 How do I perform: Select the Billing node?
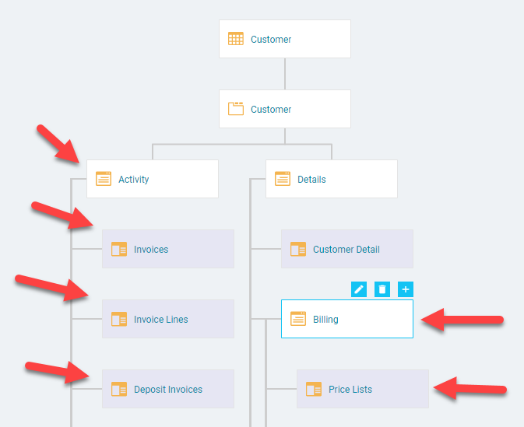tap(347, 319)
